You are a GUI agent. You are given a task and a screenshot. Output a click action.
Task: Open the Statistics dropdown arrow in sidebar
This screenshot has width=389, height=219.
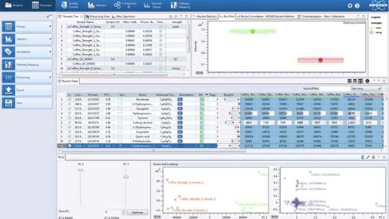(x=50, y=39)
